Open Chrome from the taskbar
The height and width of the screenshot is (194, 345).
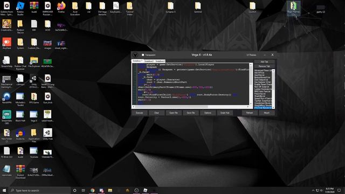click(92, 190)
